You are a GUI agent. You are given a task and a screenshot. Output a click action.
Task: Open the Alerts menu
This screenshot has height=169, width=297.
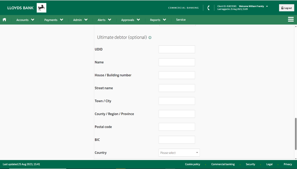[104, 20]
